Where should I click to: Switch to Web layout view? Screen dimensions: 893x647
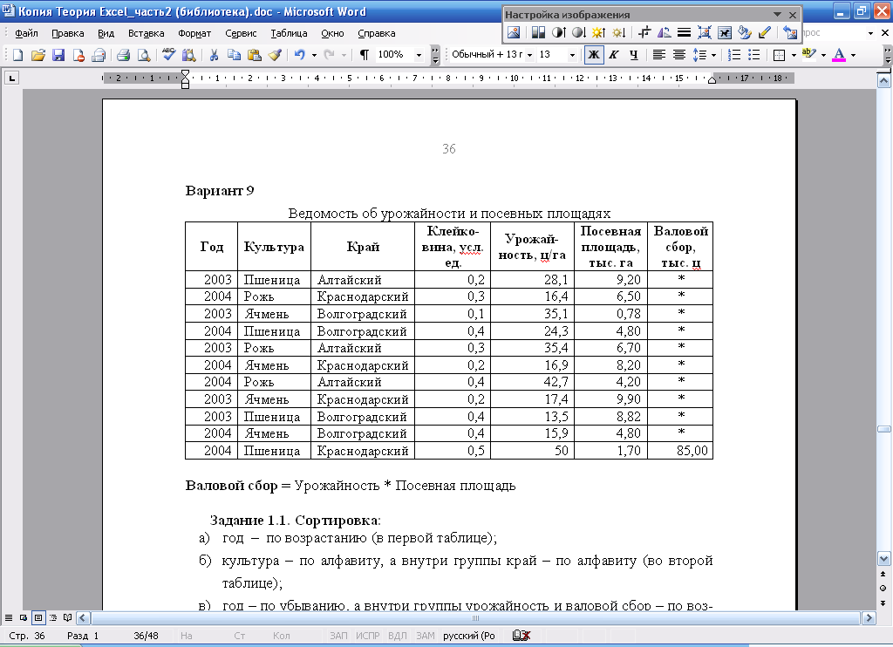coord(24,617)
